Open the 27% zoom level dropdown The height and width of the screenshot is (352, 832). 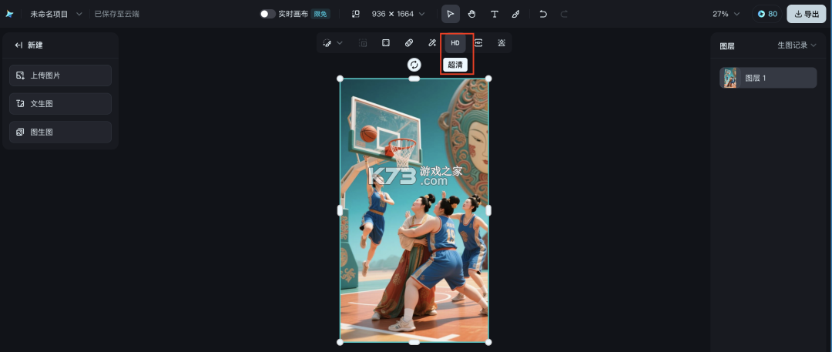[x=726, y=14]
